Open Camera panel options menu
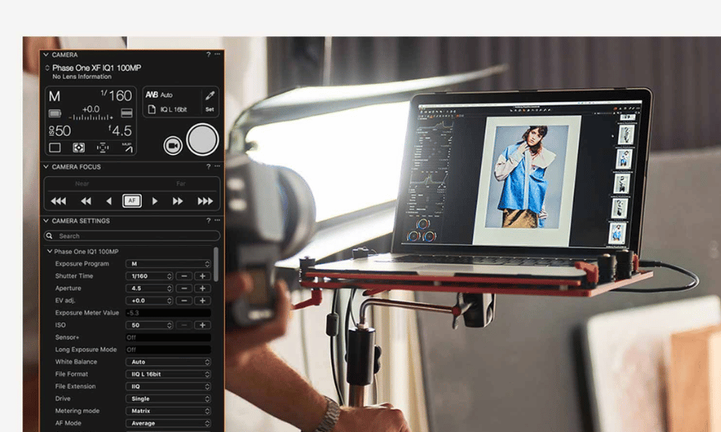 click(x=217, y=54)
